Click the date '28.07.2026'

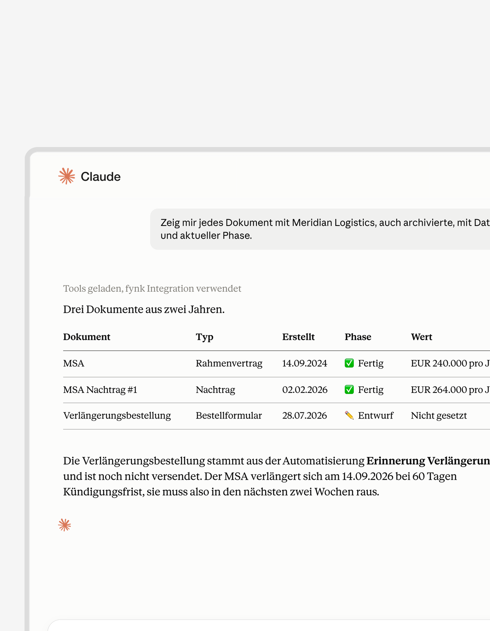click(305, 415)
